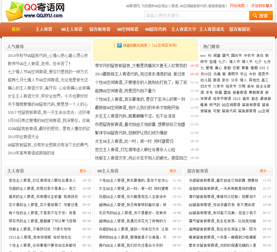Click the 11-12 date beside 带字符的留言板留言
The image size is (277, 252).
194,66
